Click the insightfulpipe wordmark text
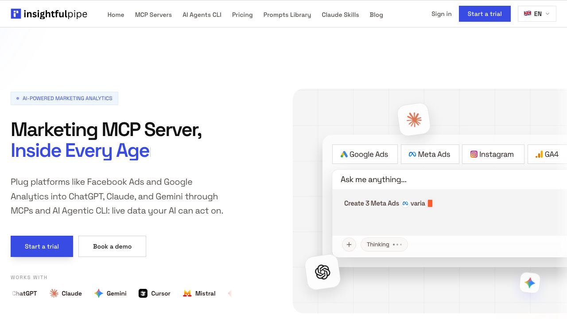This screenshot has width=567, height=319. (55, 14)
